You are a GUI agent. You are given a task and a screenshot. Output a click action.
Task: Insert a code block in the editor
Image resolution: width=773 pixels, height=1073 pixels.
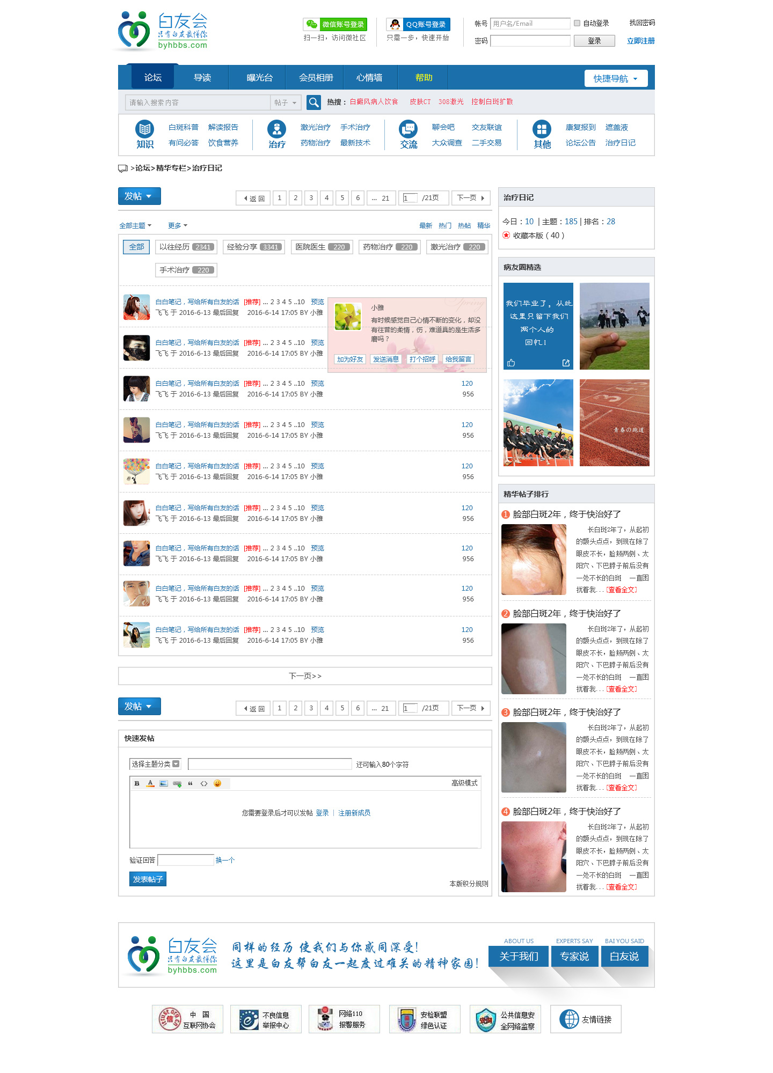pos(204,783)
